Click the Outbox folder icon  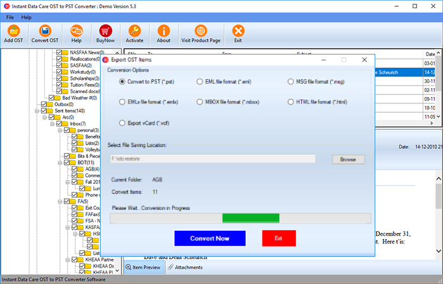[x=50, y=105]
